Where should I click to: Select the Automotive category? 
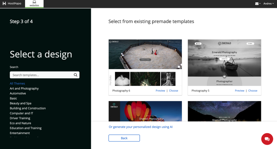(x=18, y=93)
